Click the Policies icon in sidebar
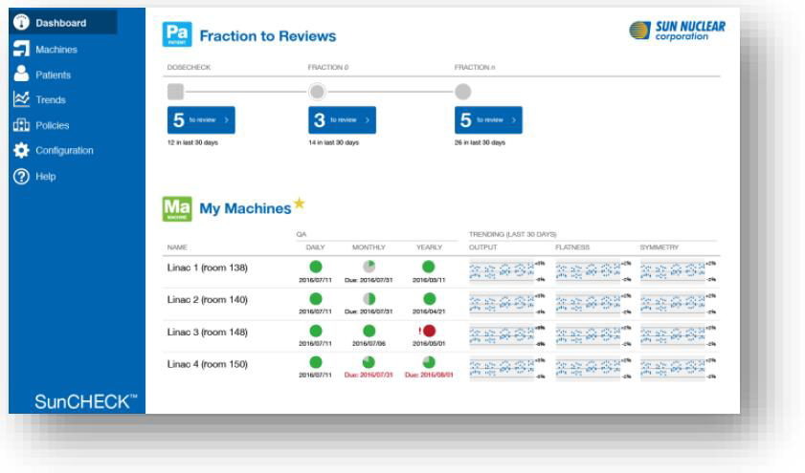Screen dimensions: 805x473 coord(17,124)
